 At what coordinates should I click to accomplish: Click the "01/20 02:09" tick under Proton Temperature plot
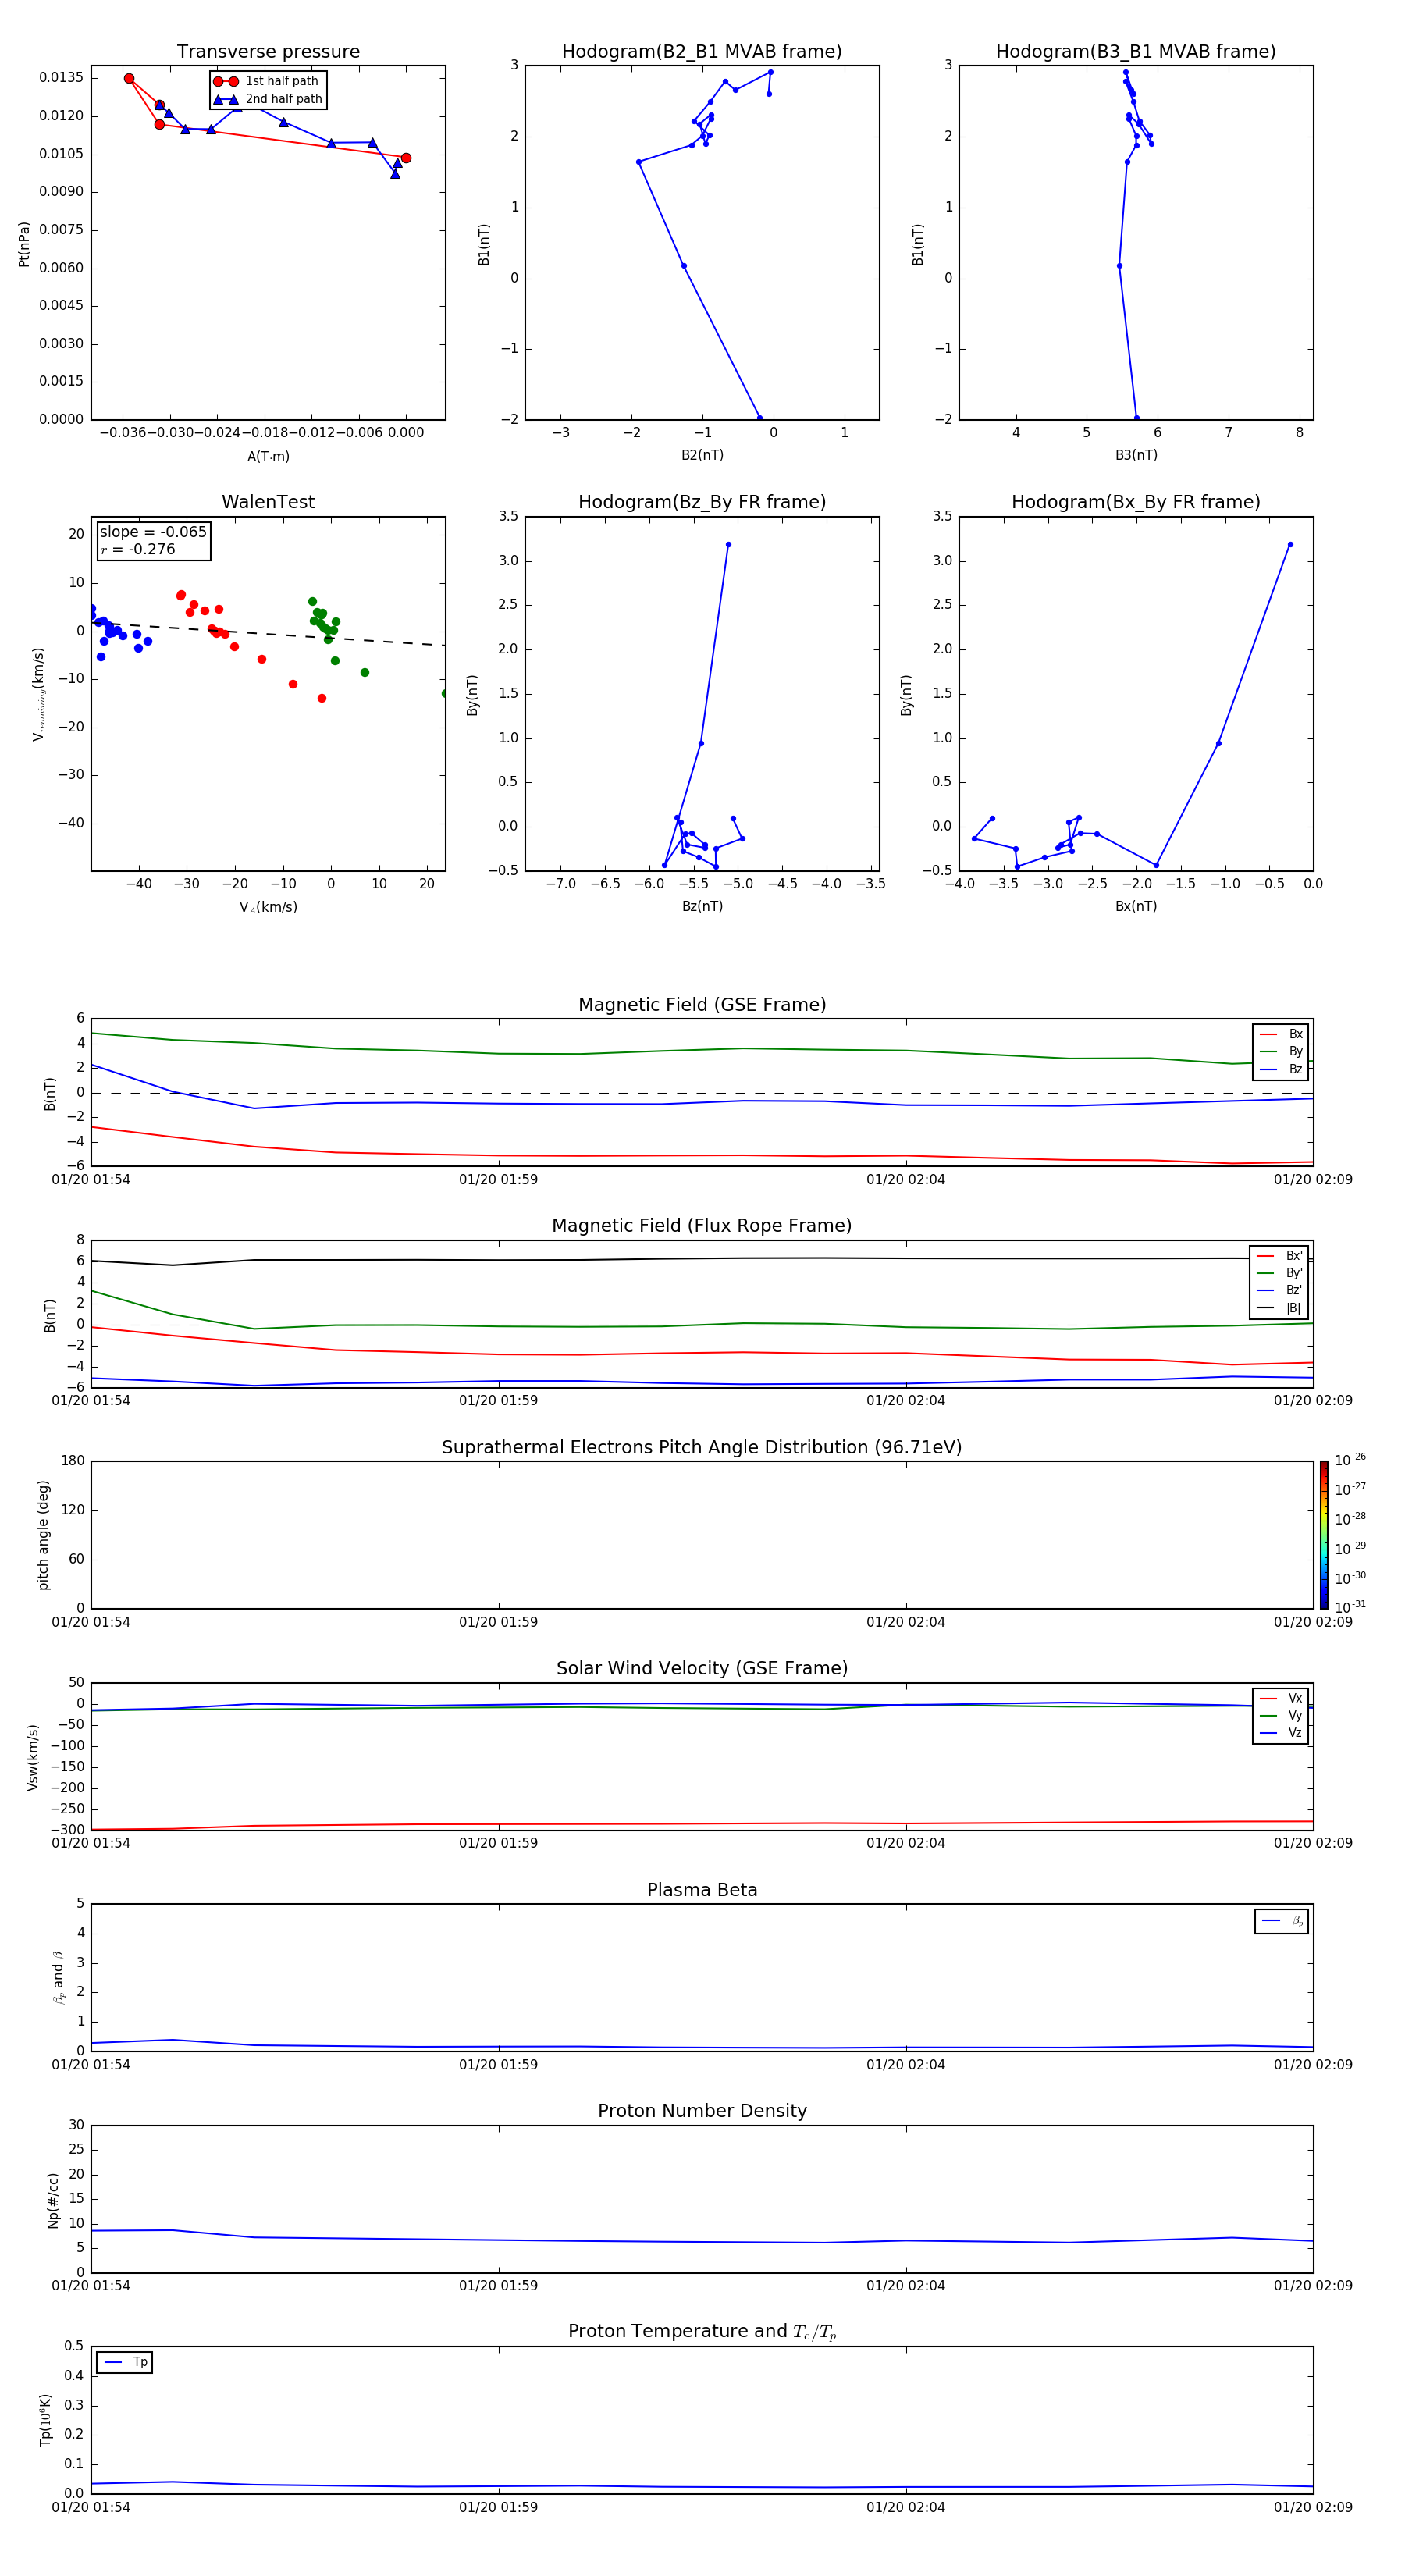[x=1313, y=2507]
